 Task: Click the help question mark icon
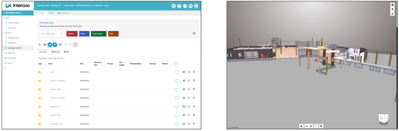coord(179,6)
